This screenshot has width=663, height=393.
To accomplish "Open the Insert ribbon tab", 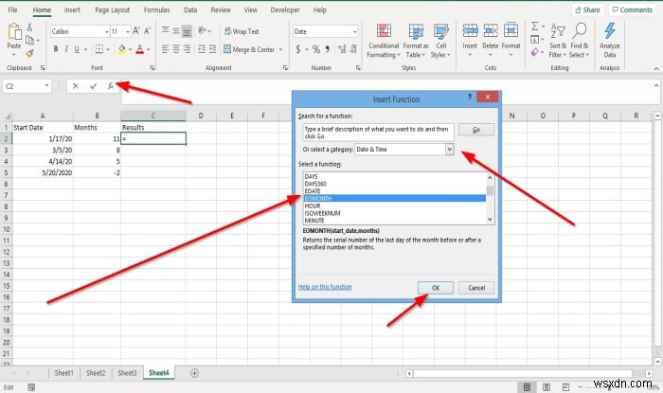I will pyautogui.click(x=72, y=9).
